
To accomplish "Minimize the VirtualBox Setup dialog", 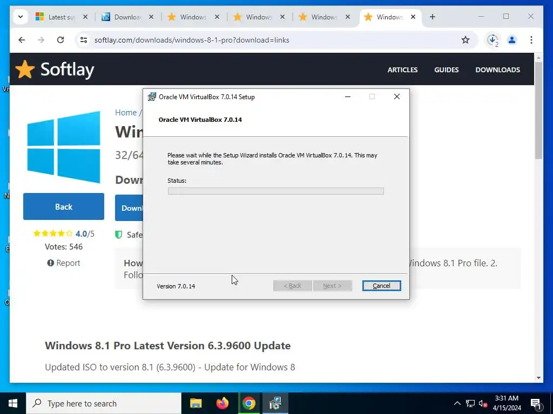I will coord(348,97).
